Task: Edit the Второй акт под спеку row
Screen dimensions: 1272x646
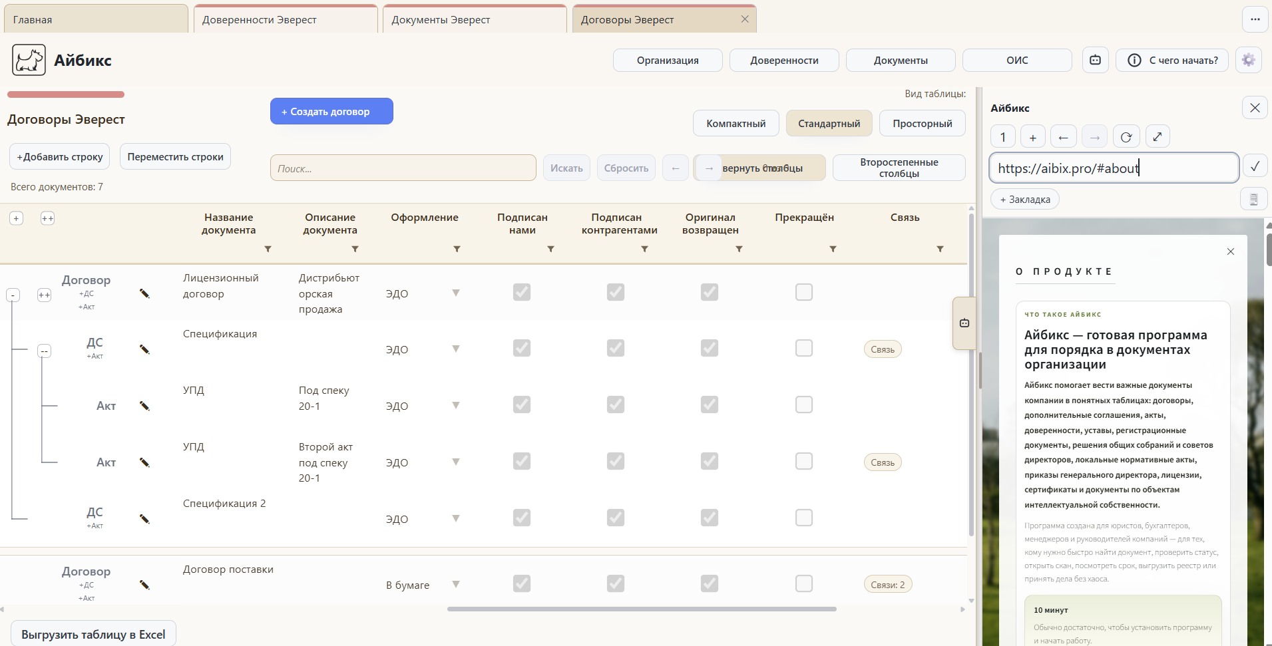Action: pyautogui.click(x=144, y=462)
